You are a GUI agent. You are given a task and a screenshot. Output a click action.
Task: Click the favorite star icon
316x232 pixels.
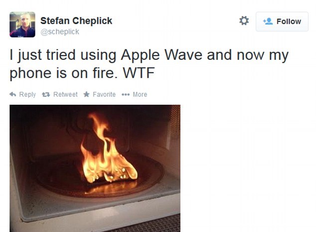tap(86, 94)
